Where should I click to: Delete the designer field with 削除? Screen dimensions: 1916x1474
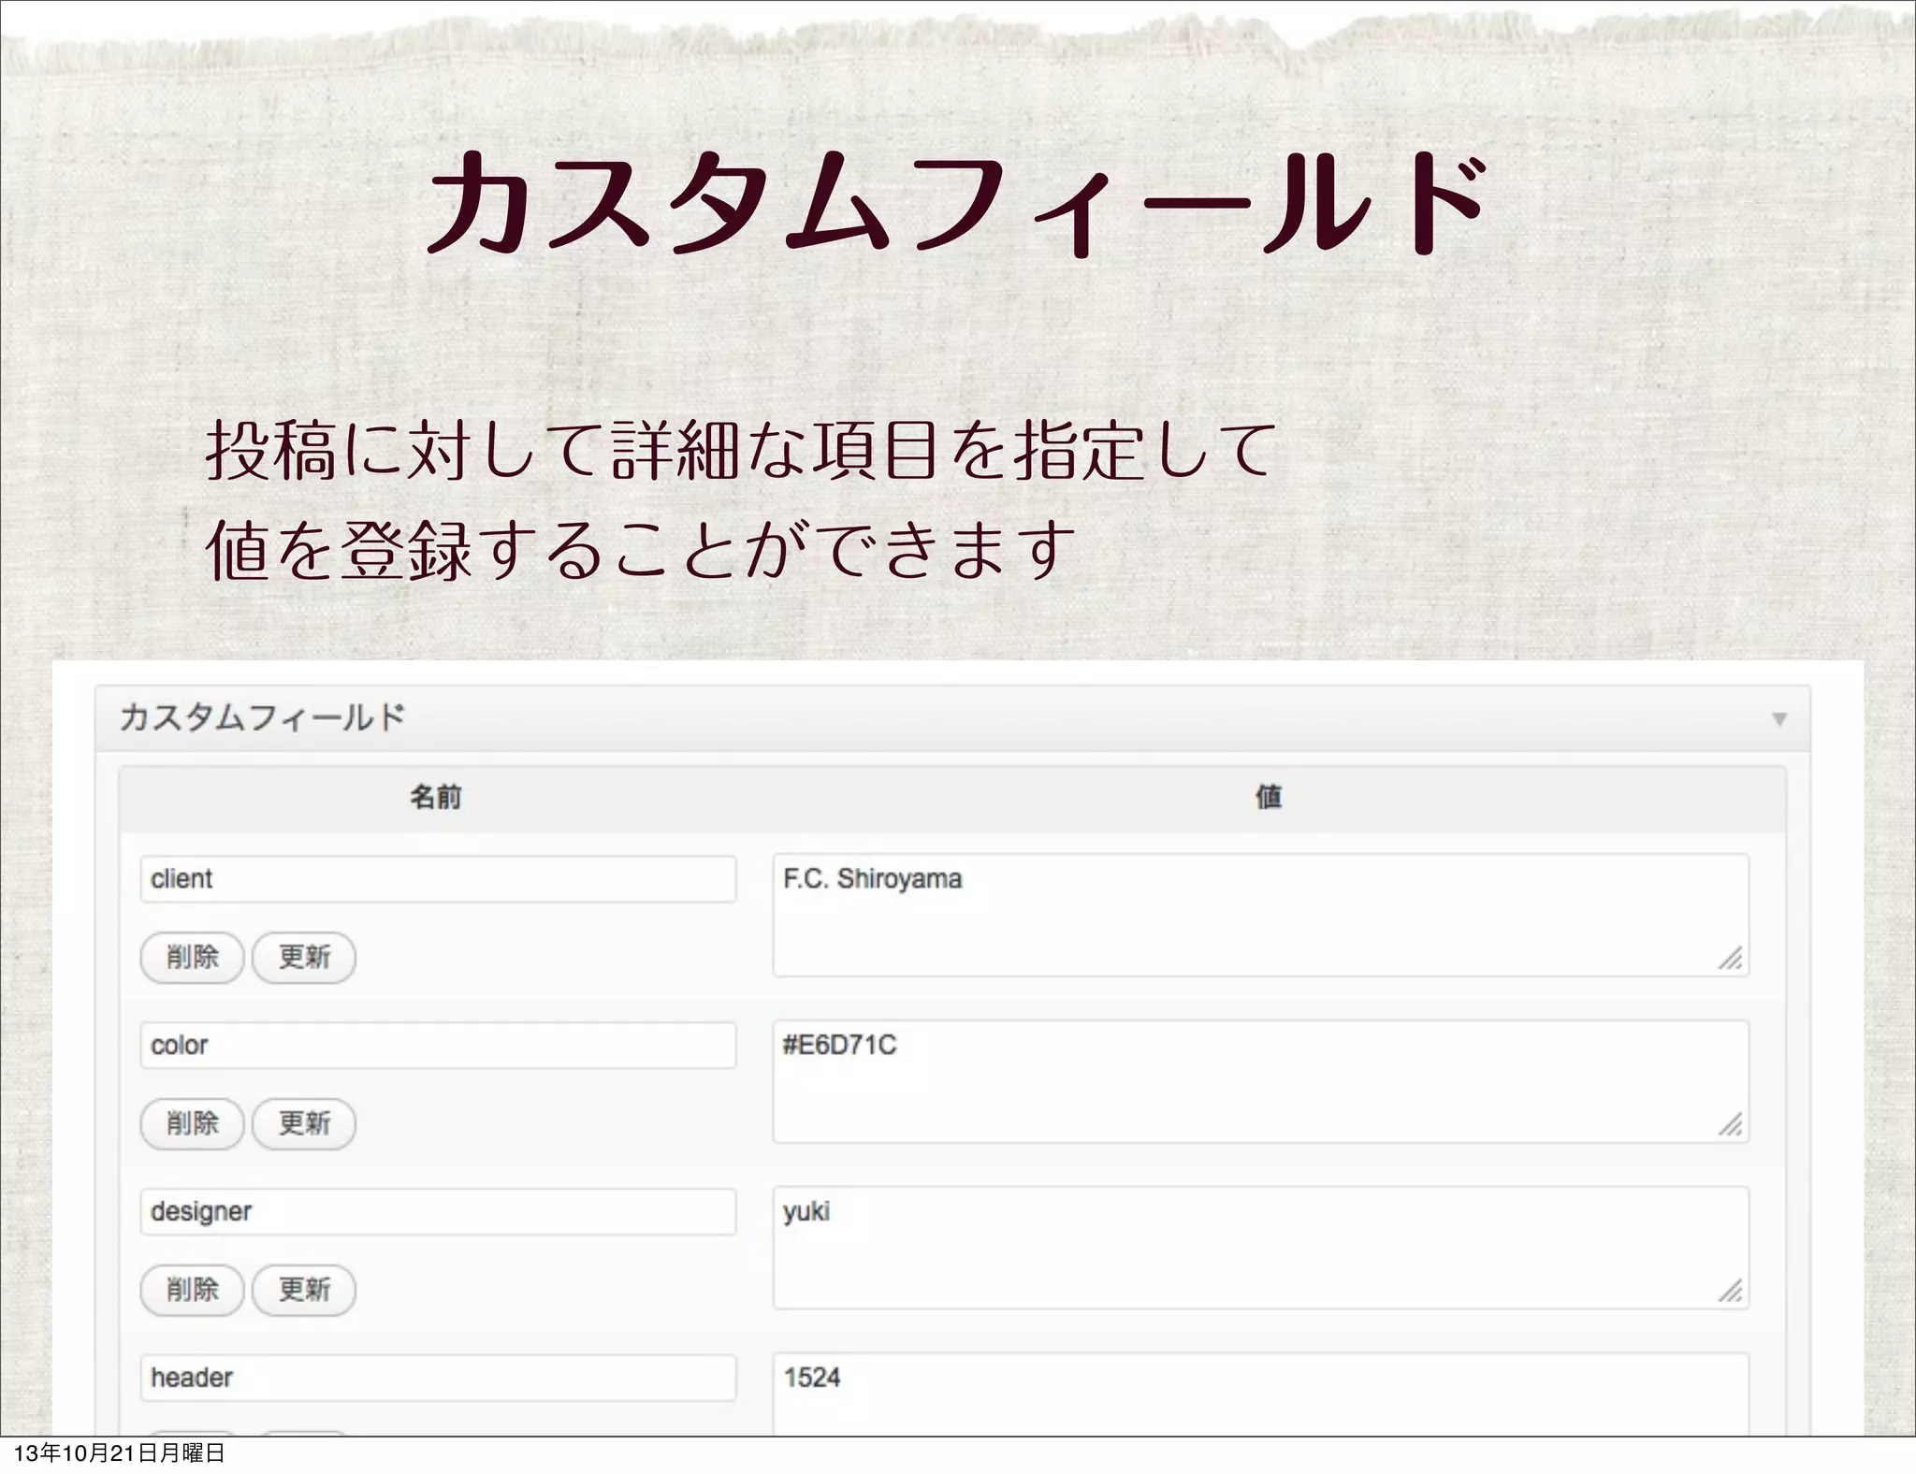coord(192,1290)
